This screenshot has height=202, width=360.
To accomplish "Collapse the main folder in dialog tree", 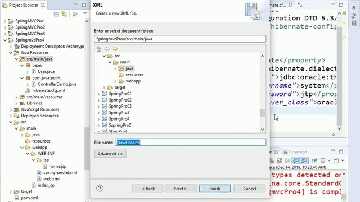I will pos(110,62).
